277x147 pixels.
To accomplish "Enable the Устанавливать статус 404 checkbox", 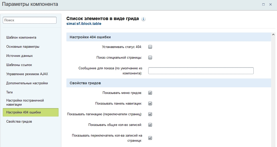I will 150,47.
